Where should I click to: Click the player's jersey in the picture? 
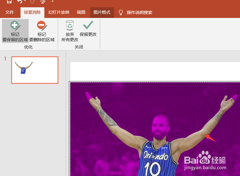click(x=158, y=159)
